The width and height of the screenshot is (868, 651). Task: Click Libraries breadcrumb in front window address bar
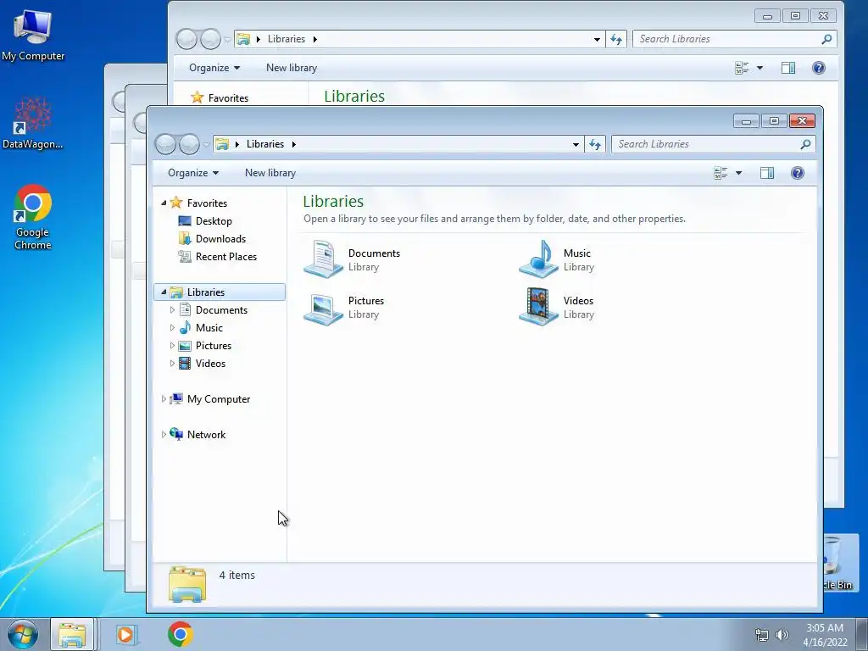coord(265,144)
